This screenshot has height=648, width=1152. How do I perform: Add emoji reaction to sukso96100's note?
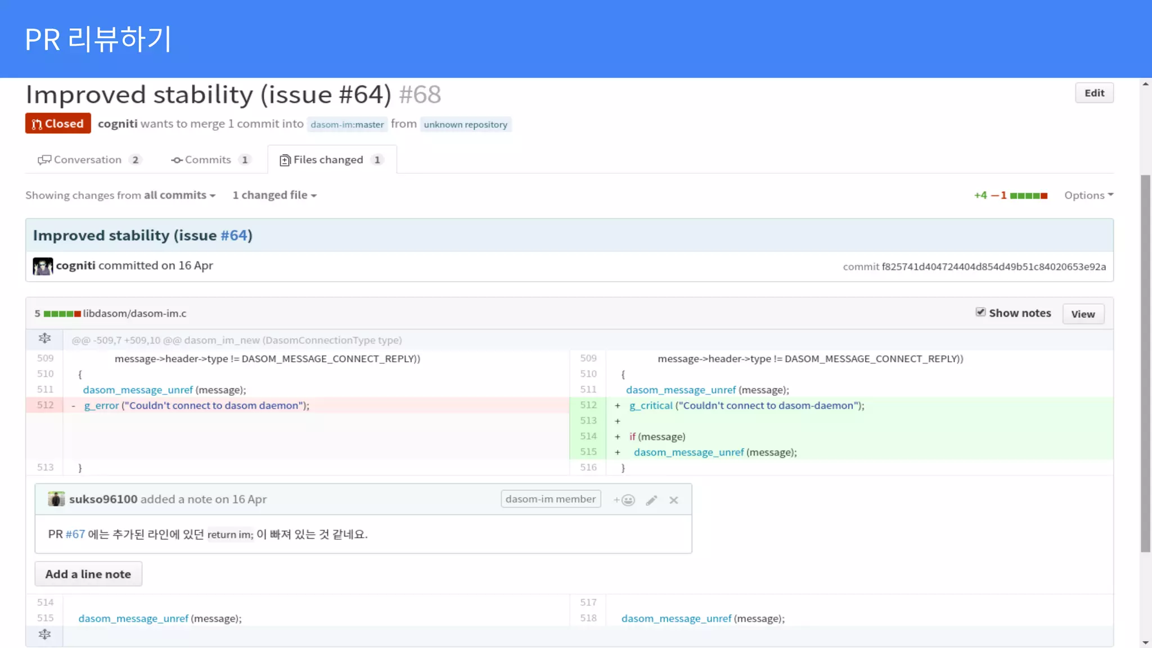[624, 500]
